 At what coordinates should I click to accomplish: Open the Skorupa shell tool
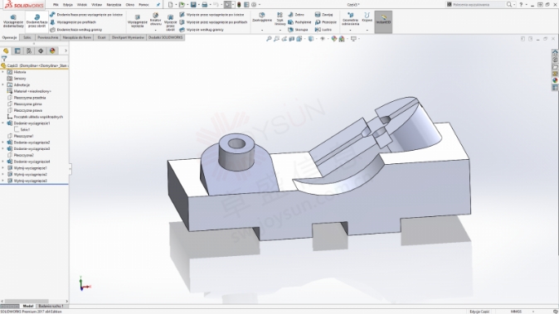coord(298,30)
